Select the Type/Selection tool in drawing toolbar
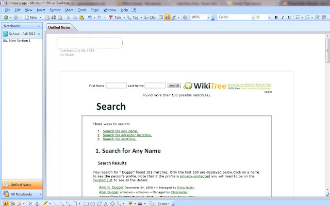The height and width of the screenshot is (206, 330). (x=6, y=203)
